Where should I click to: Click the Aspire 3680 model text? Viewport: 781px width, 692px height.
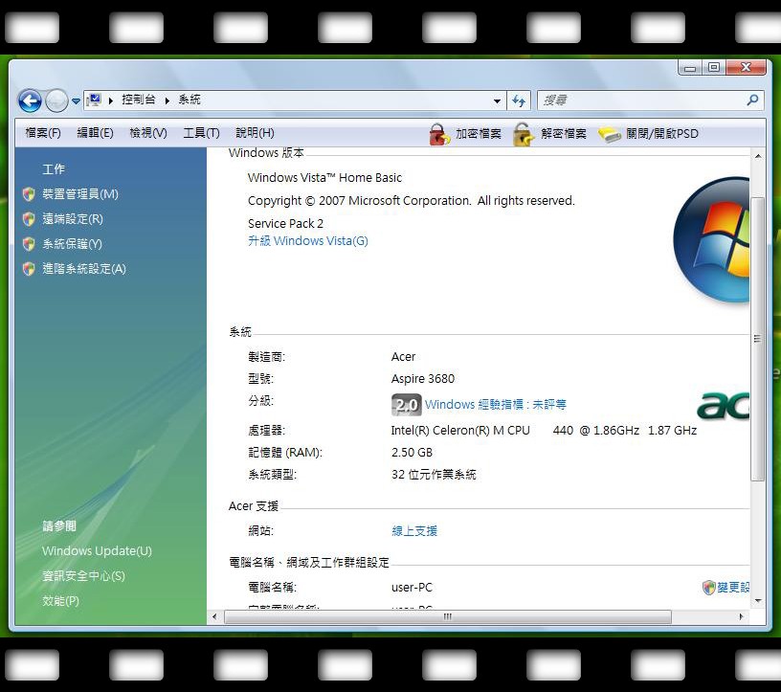(423, 379)
